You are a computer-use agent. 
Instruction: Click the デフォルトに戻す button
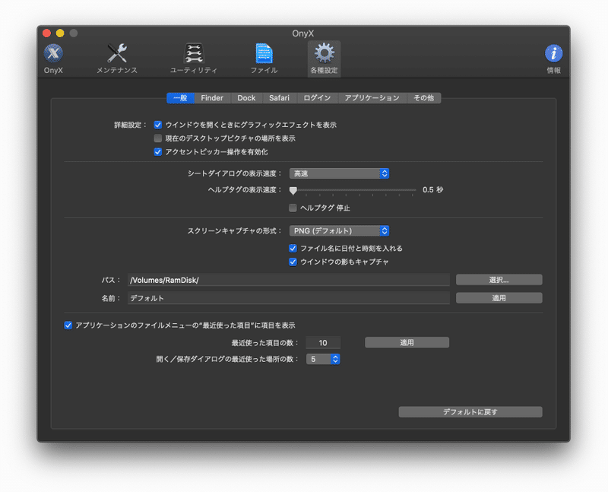click(470, 412)
